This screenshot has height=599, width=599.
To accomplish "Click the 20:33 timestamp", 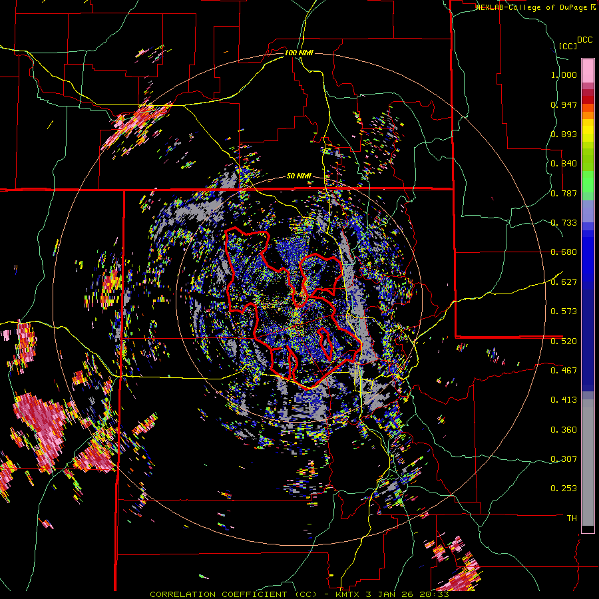I will click(x=435, y=594).
